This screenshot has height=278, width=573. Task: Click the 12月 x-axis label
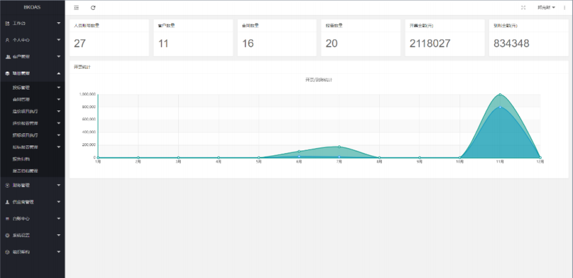tap(540, 162)
